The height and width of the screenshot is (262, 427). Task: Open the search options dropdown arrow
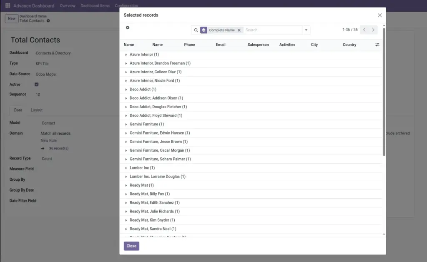click(x=306, y=30)
